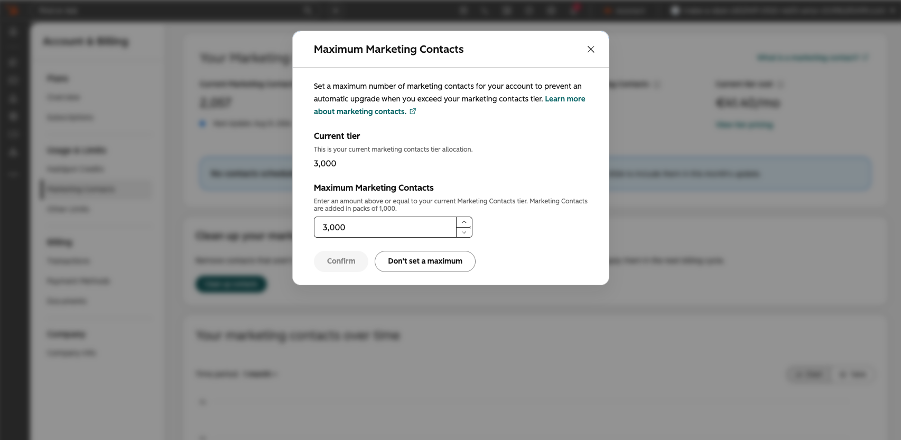This screenshot has width=901, height=440.
Task: Decrease the maximum contacts with down arrow
Action: point(464,232)
